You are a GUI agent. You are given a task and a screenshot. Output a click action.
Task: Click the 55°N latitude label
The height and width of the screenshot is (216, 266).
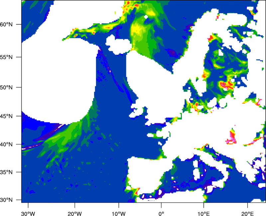point(6,57)
